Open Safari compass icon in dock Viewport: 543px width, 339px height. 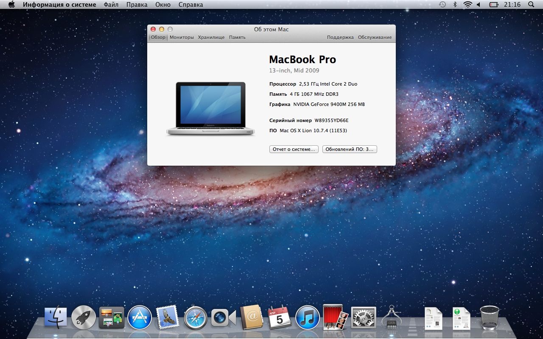pyautogui.click(x=196, y=317)
